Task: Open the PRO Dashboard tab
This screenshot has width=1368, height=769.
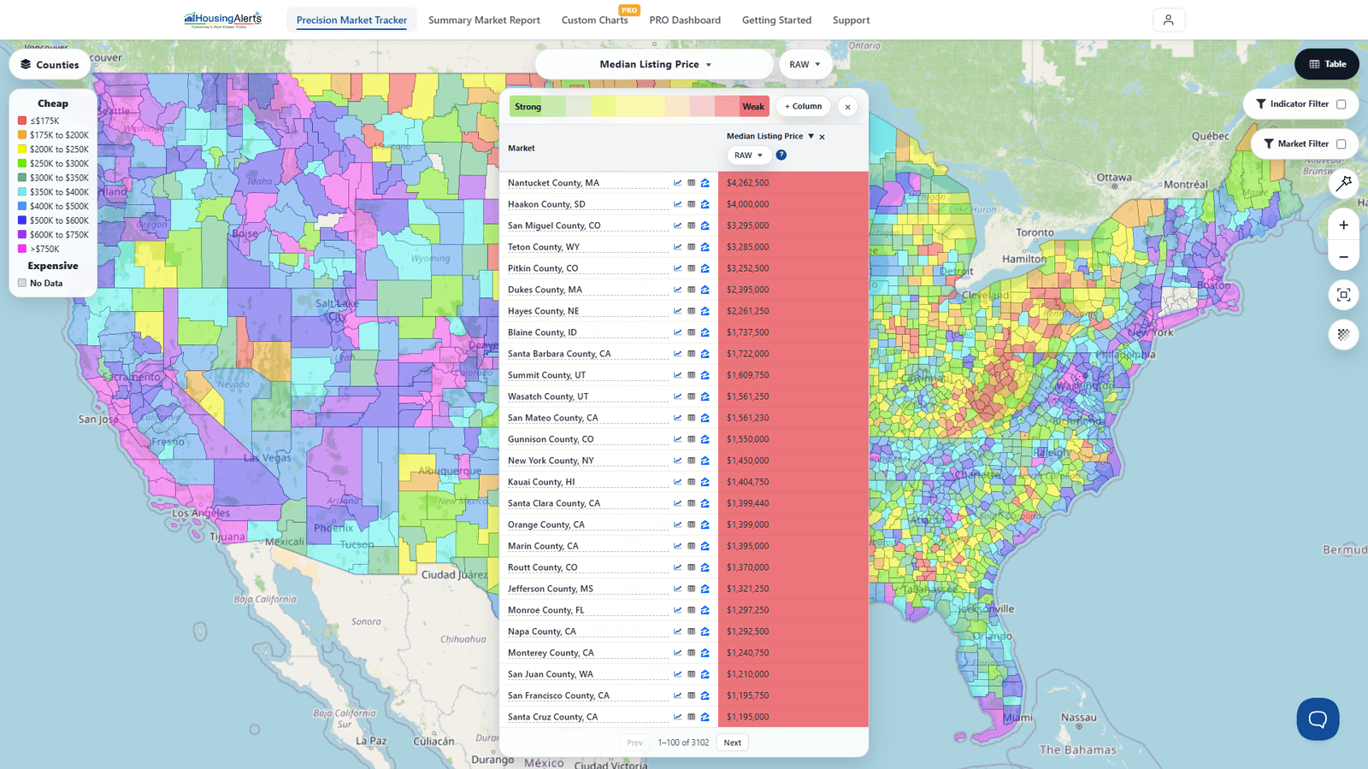Action: tap(685, 20)
